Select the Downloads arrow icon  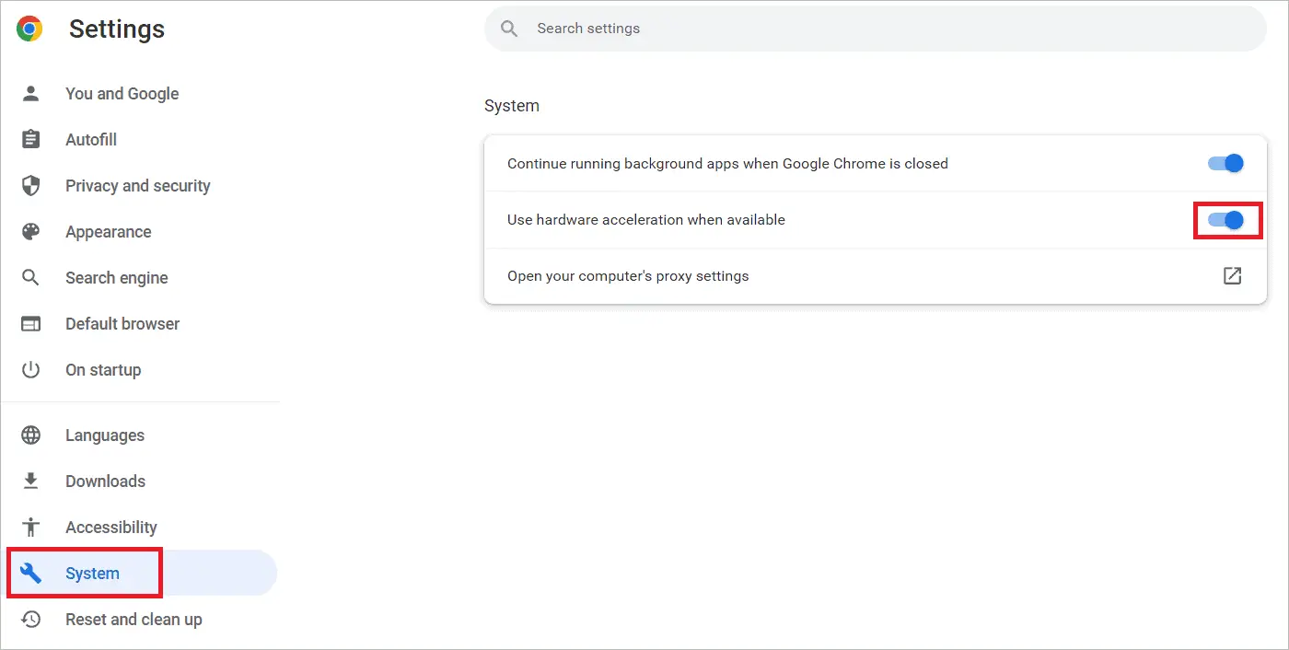(30, 481)
